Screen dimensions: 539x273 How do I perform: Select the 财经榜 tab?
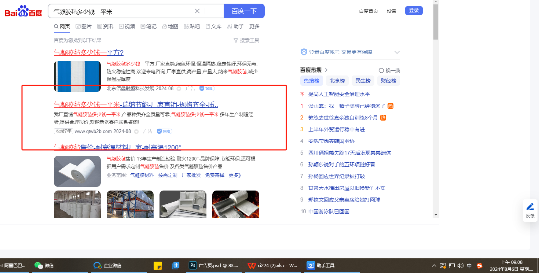(389, 81)
